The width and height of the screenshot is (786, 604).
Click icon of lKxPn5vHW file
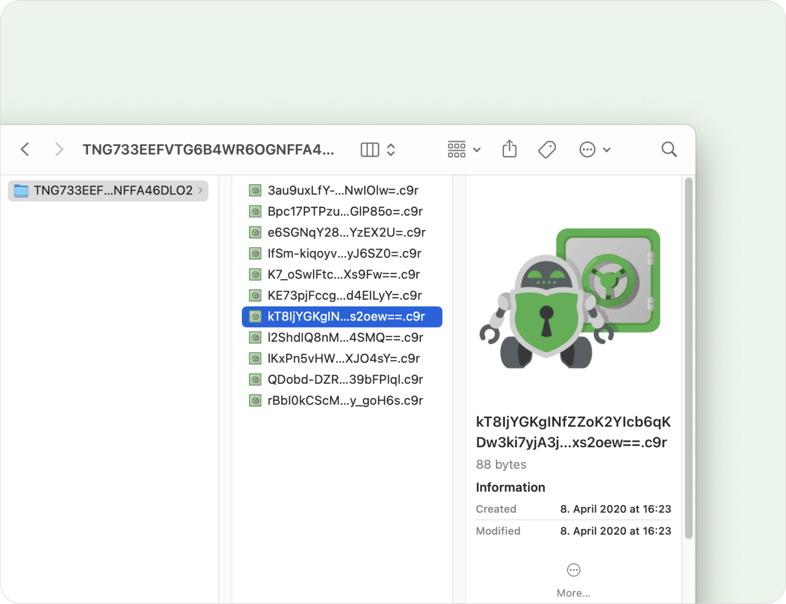coord(255,359)
